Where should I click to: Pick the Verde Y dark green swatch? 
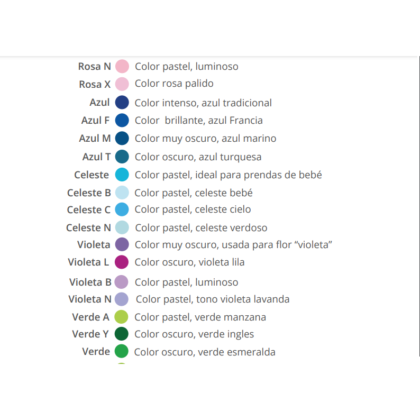click(122, 334)
